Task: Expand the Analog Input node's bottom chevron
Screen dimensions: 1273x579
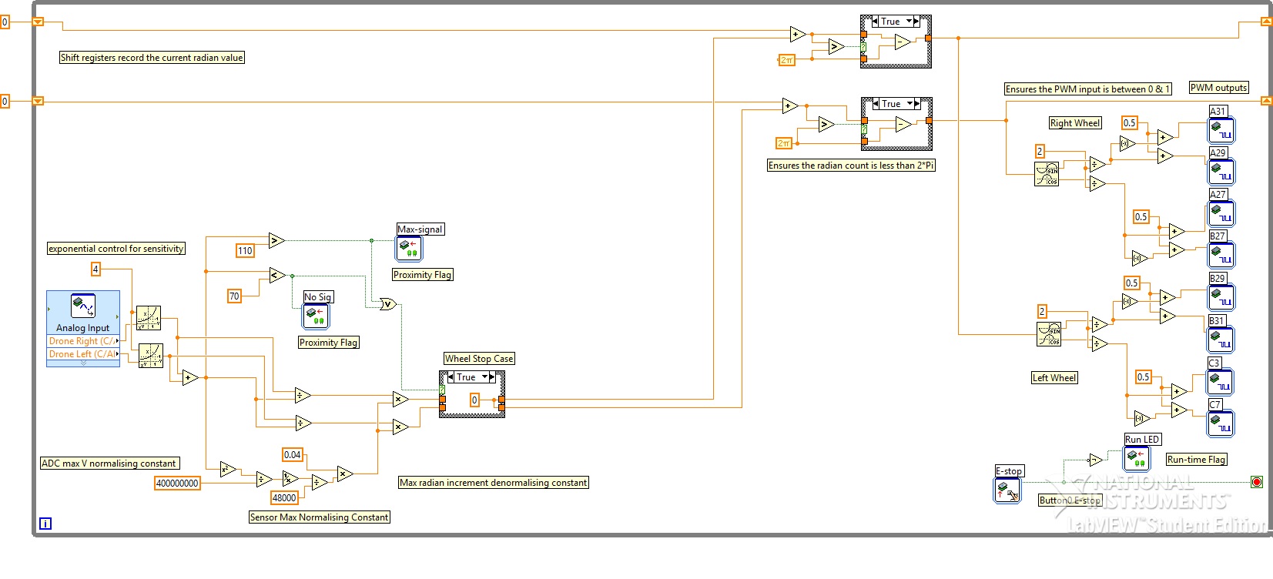Action: [83, 363]
